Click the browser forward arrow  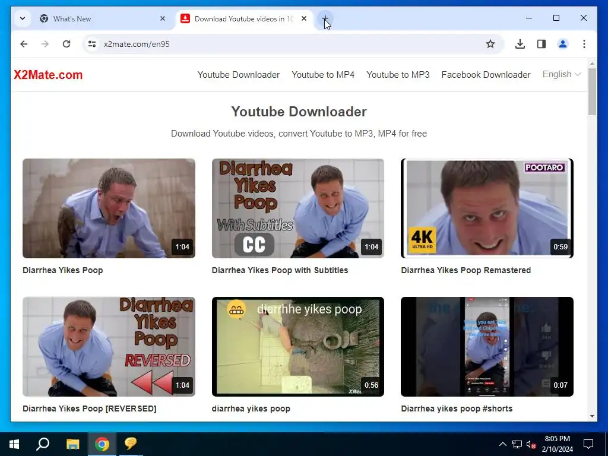click(45, 44)
